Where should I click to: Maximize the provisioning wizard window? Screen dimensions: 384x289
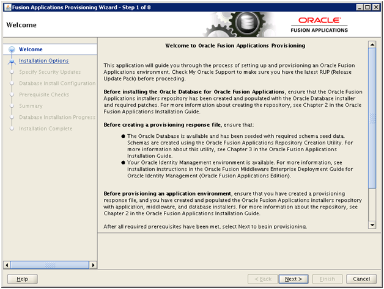coord(367,7)
